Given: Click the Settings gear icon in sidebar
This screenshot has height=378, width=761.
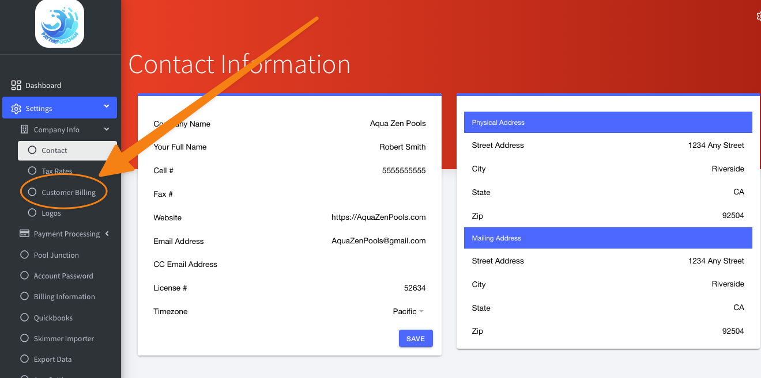Looking at the screenshot, I should pyautogui.click(x=16, y=109).
